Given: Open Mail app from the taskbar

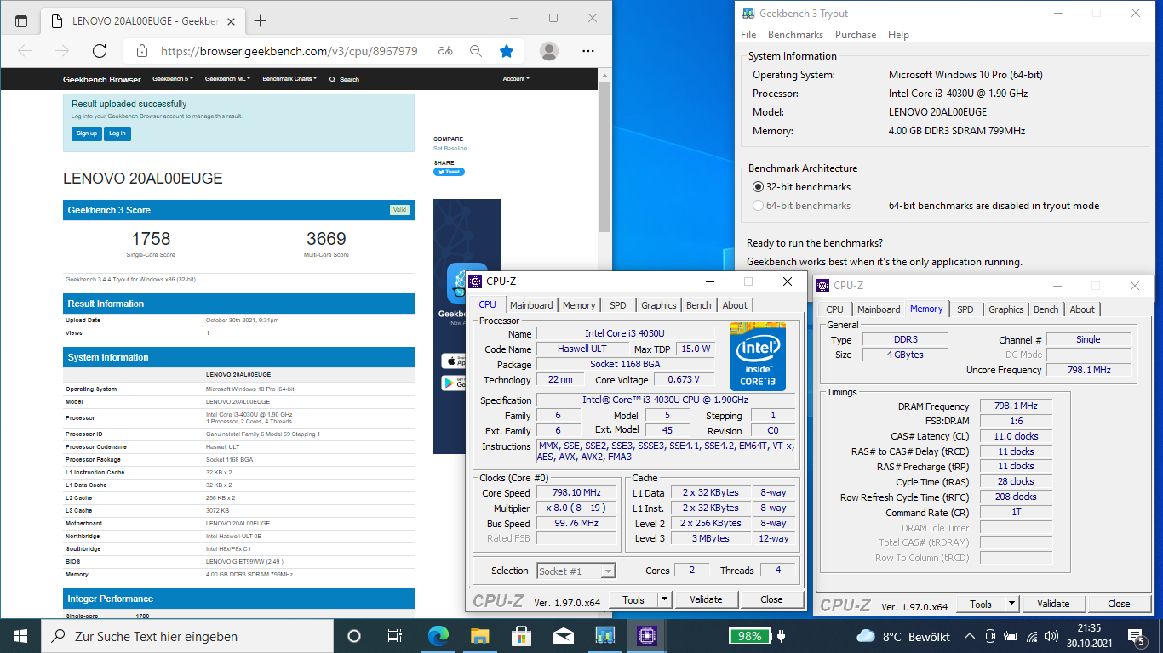Looking at the screenshot, I should click(x=563, y=636).
